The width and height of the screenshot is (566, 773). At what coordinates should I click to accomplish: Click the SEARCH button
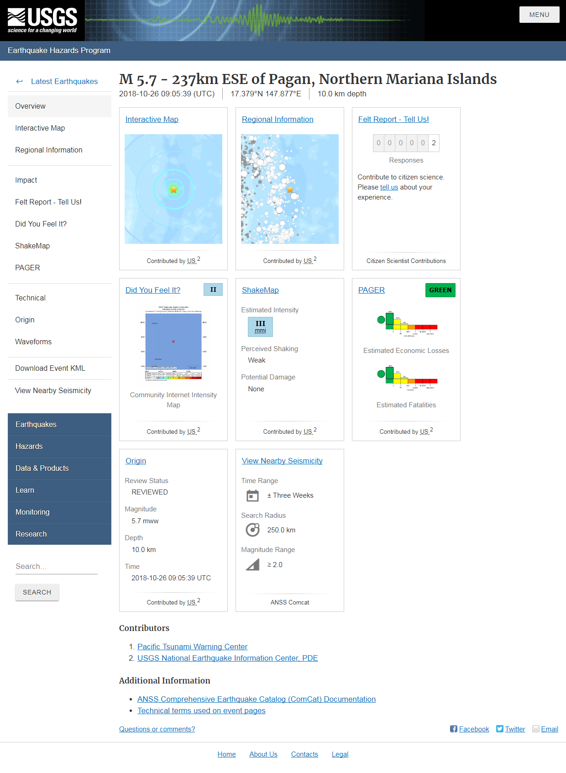(x=37, y=592)
